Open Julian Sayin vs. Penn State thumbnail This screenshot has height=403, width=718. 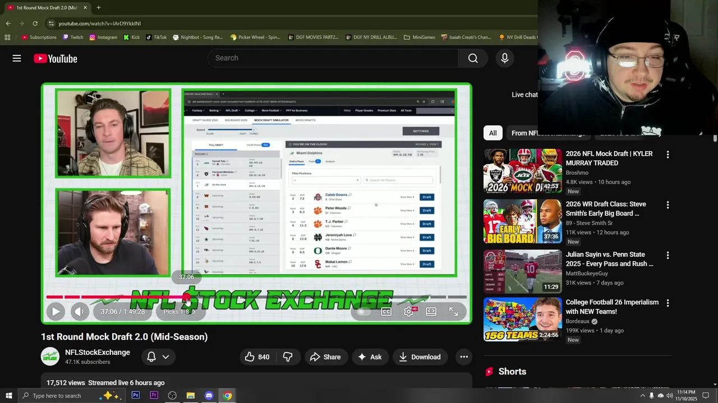click(523, 271)
